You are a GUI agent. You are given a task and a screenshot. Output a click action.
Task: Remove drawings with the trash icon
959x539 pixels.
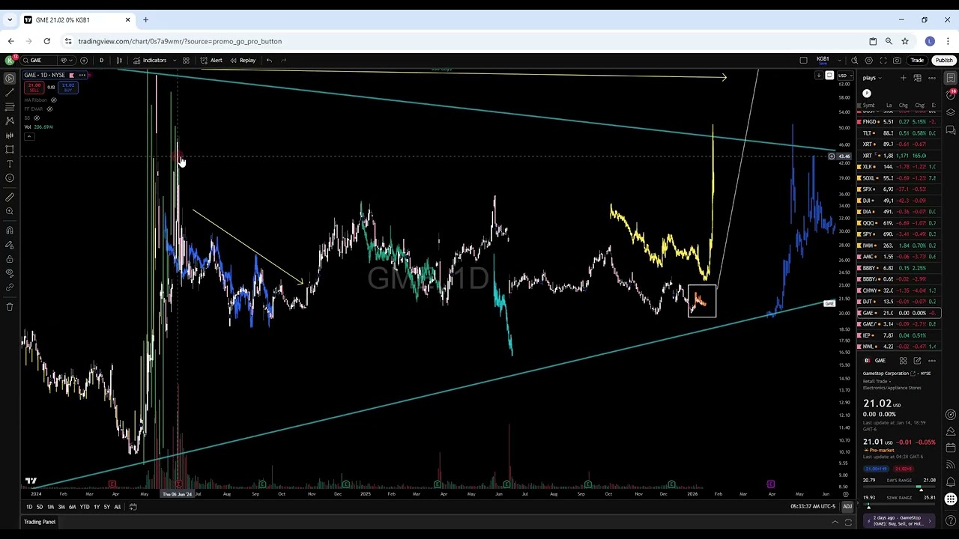point(10,306)
